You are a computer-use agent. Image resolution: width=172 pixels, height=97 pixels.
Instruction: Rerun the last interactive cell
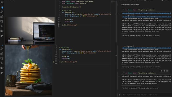point(164,71)
